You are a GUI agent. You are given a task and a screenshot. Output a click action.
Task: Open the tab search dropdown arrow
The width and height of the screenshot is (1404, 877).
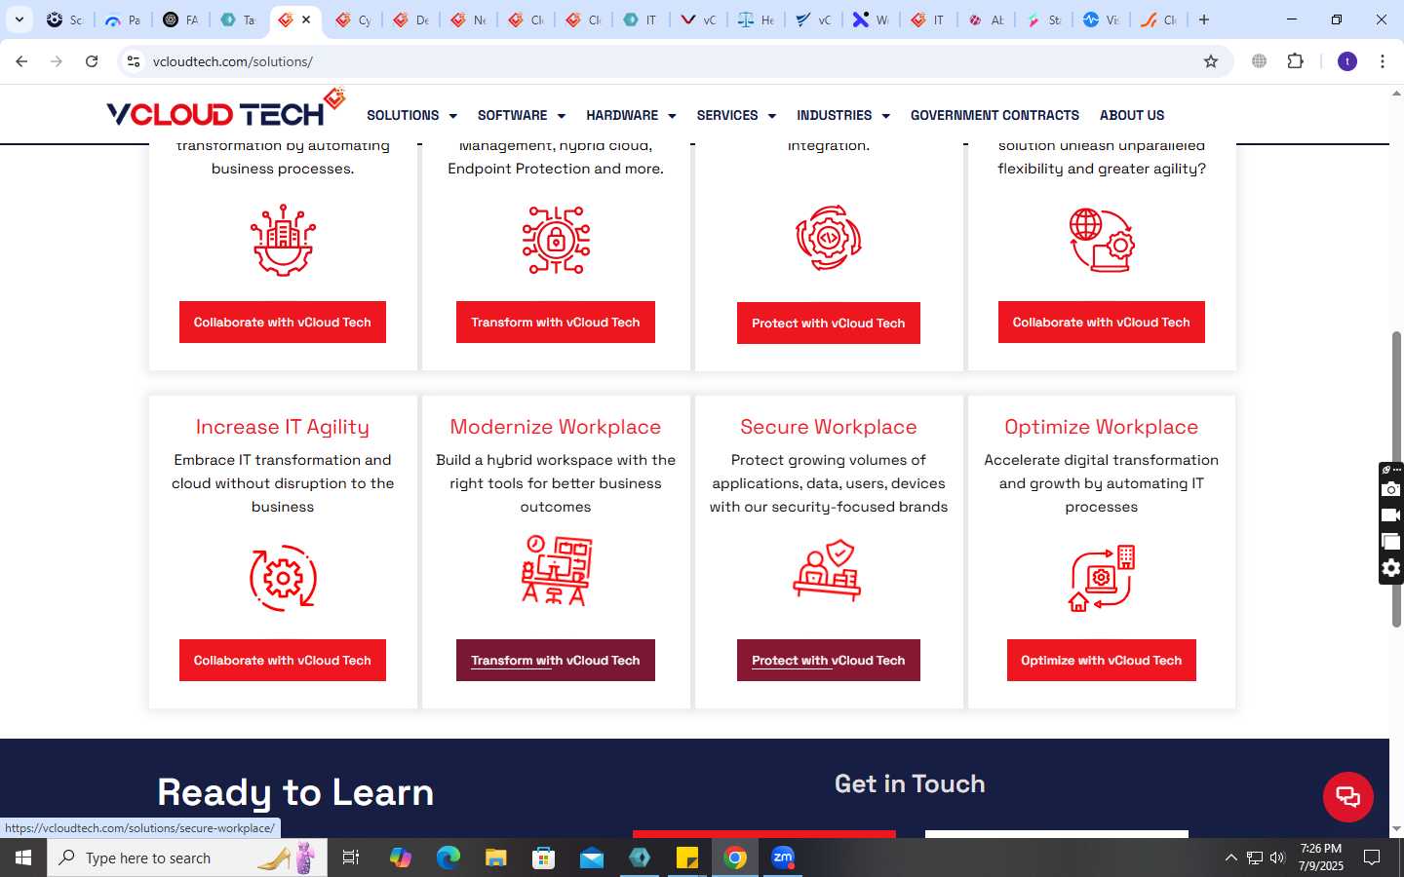19,19
